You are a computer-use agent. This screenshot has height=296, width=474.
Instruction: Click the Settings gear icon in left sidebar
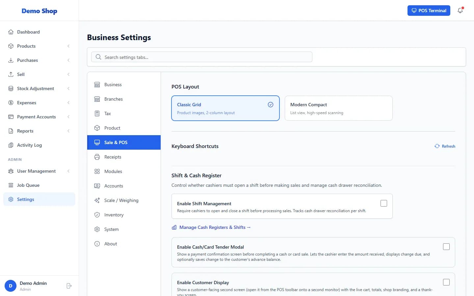pyautogui.click(x=11, y=199)
